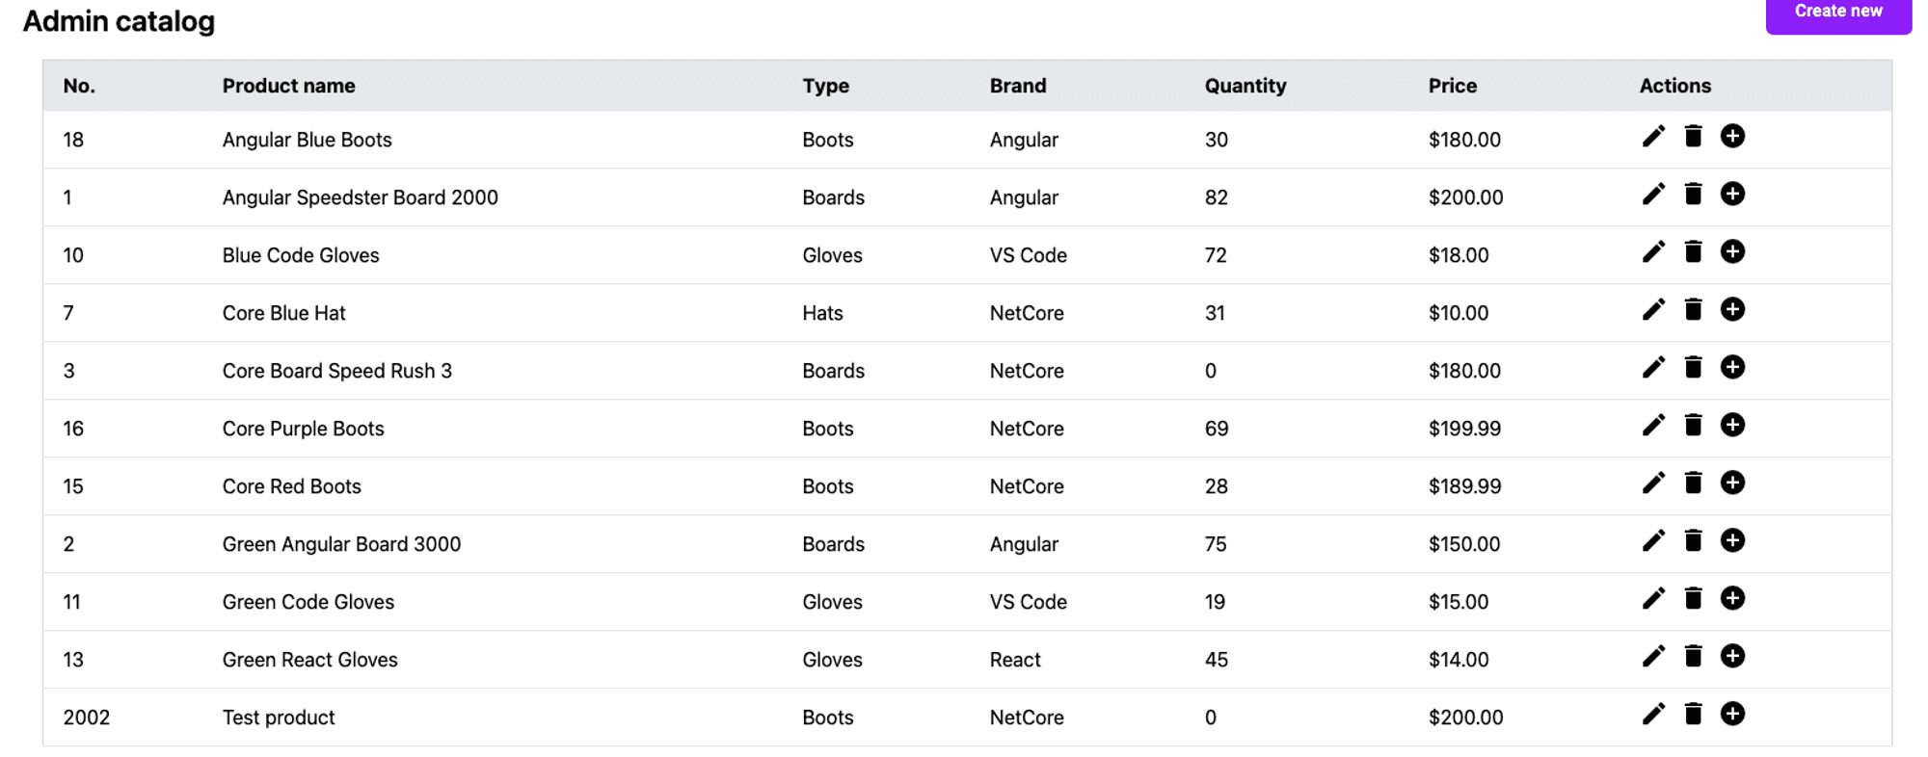Click the Price column header
Screen dimensions: 1928x757
(x=1452, y=86)
